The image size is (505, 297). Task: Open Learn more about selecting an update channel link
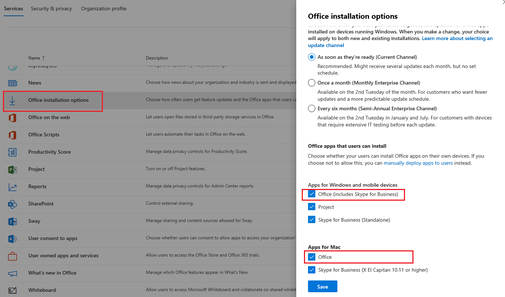(x=400, y=42)
